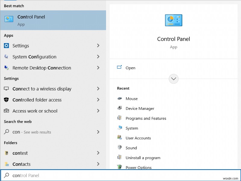The height and width of the screenshot is (181, 241).
Task: Click the Controlled folder access shield icon
Action: (7, 100)
